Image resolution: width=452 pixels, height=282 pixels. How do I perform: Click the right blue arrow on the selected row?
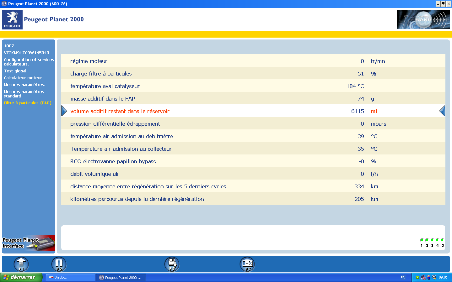pos(442,111)
